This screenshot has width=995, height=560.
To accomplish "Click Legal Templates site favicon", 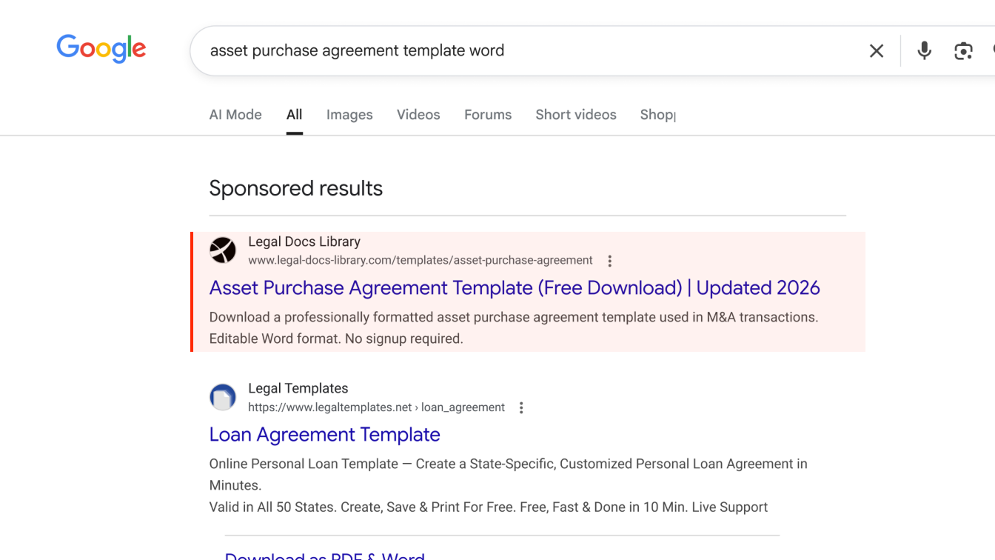I will click(x=223, y=397).
